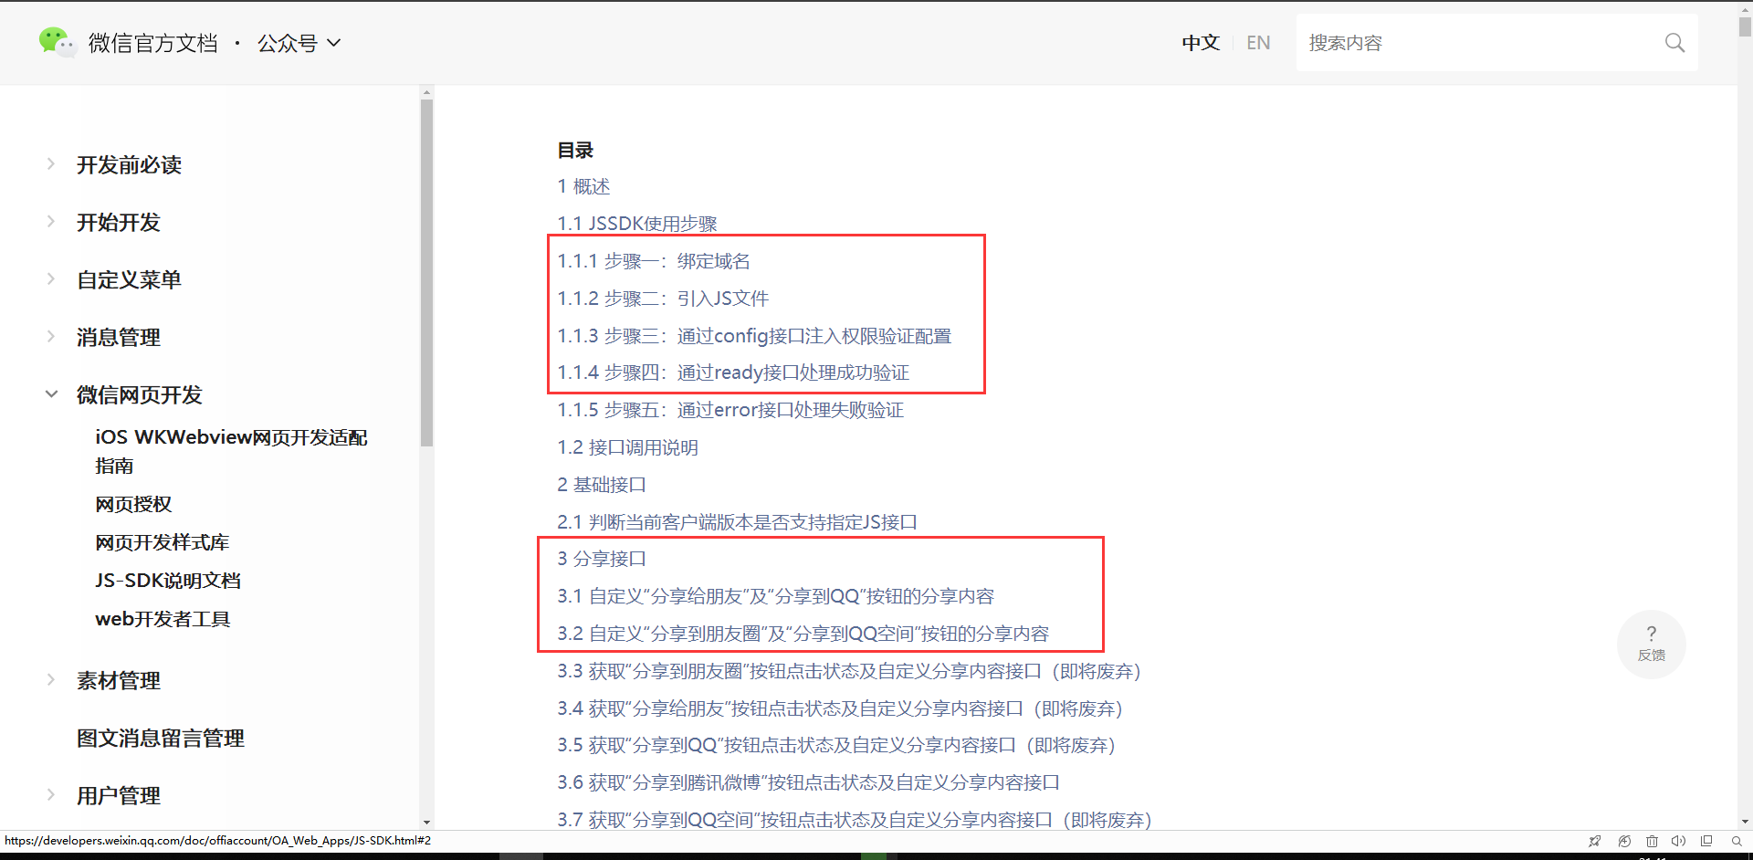Click the sidebar scrollbar thumb
The width and height of the screenshot is (1753, 860).
coord(426,273)
